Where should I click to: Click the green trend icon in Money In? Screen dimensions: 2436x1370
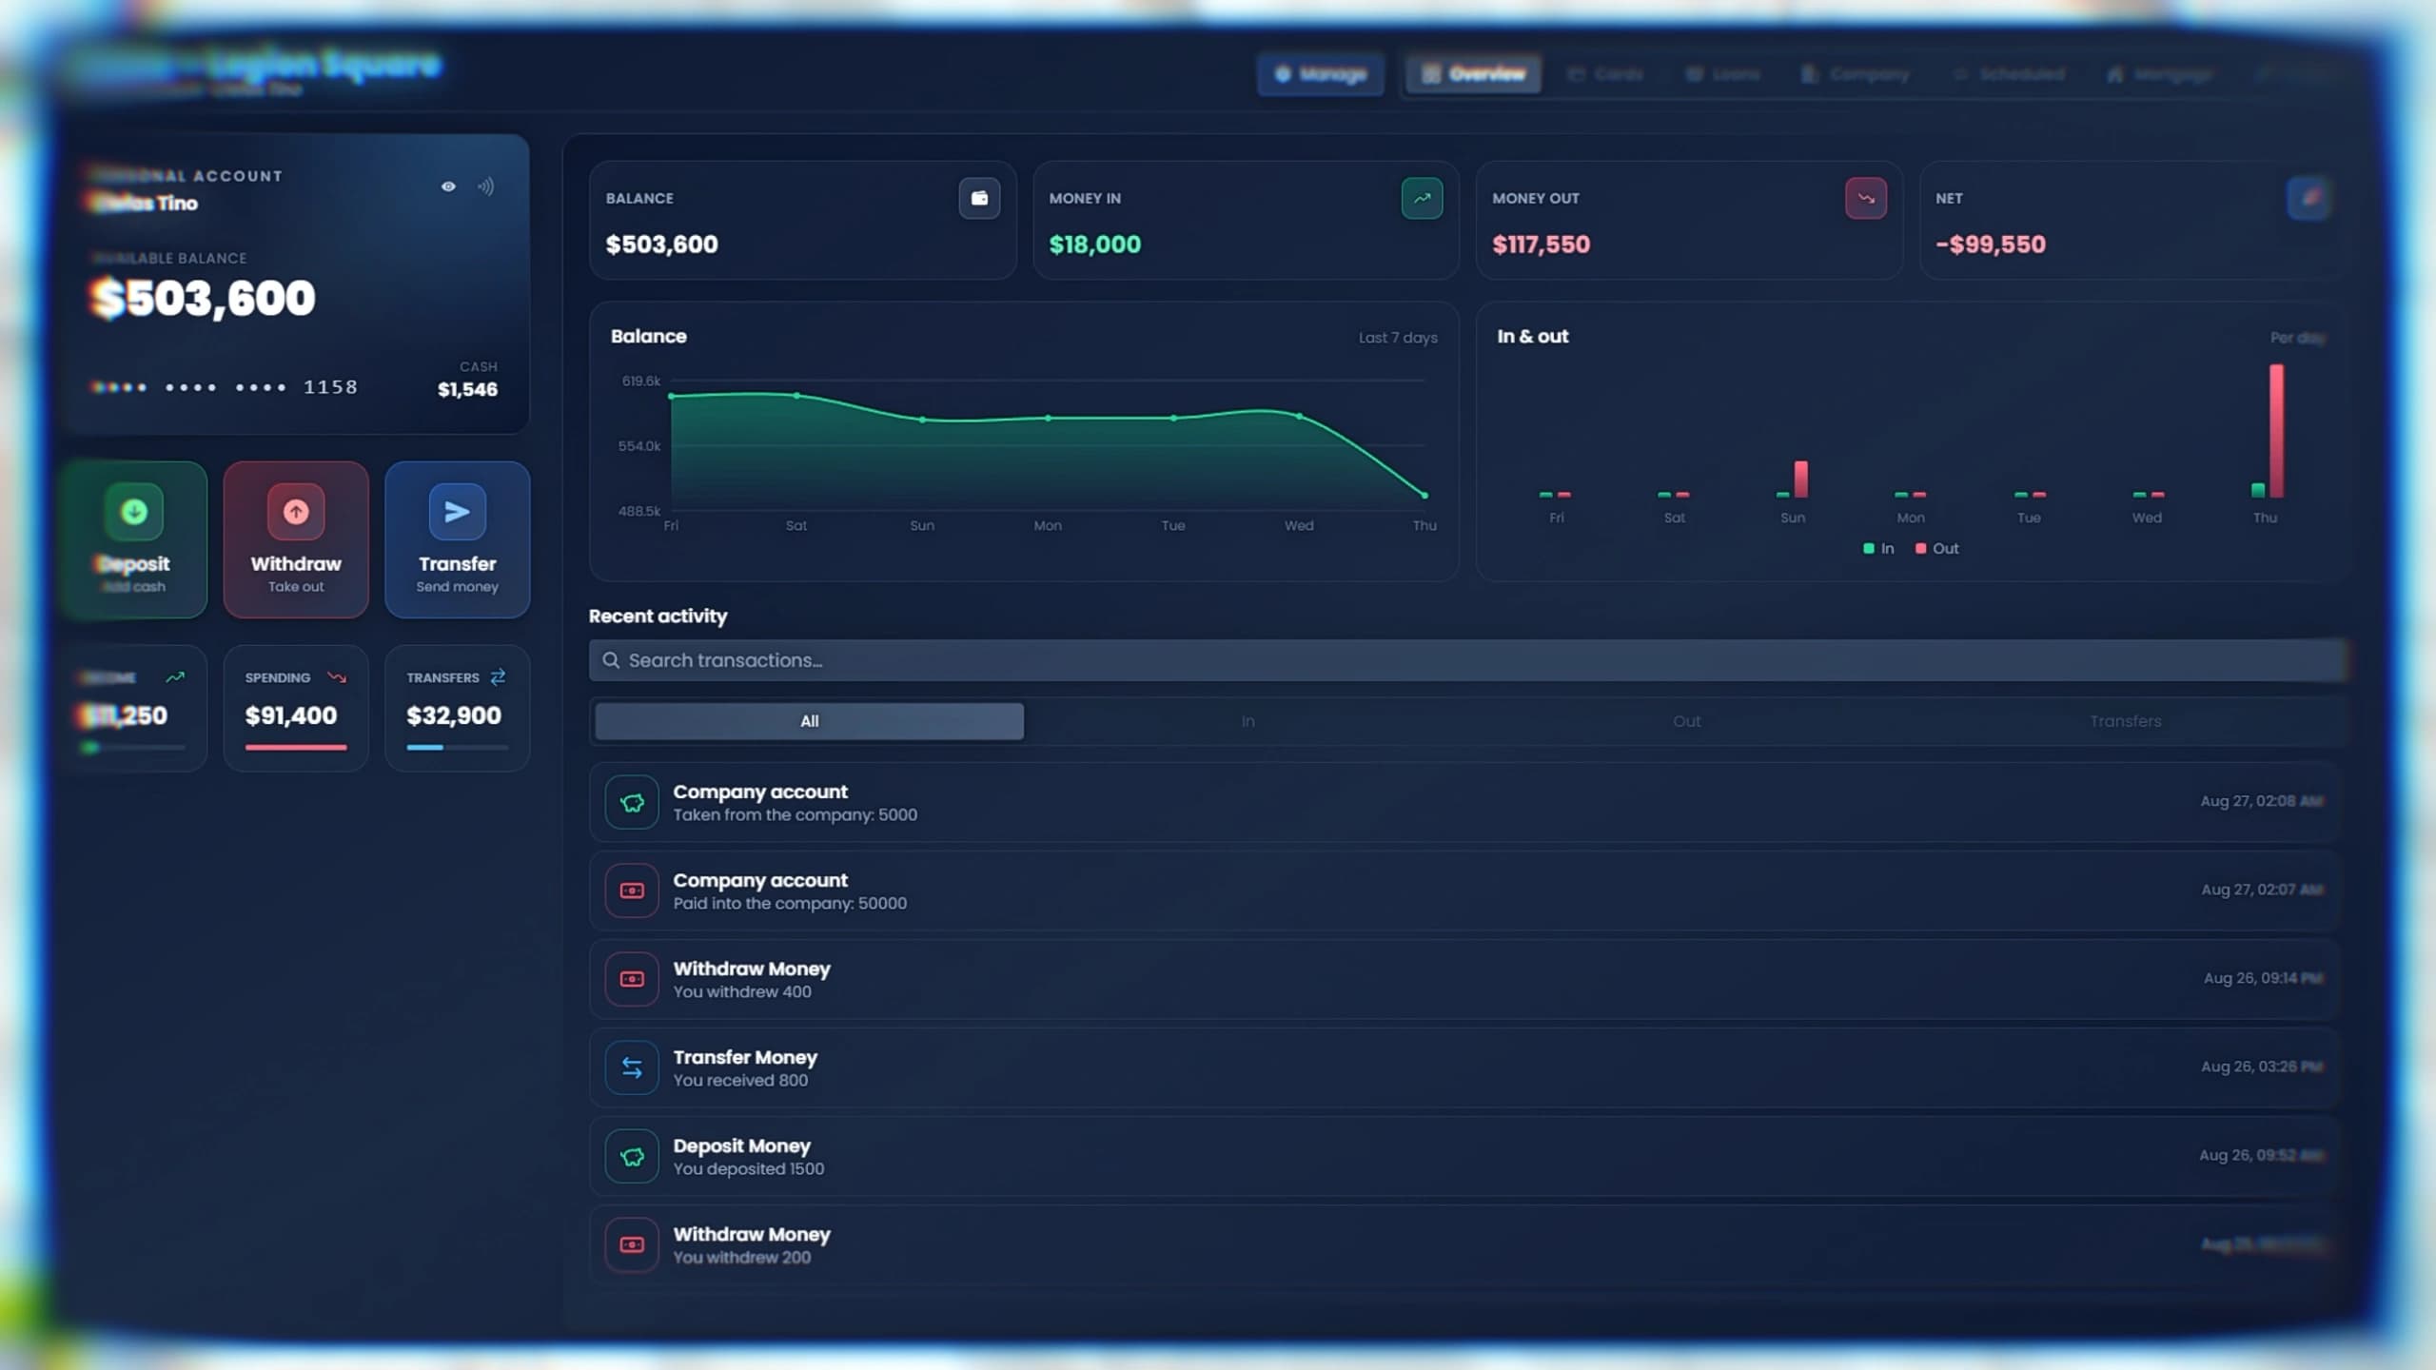click(x=1422, y=198)
